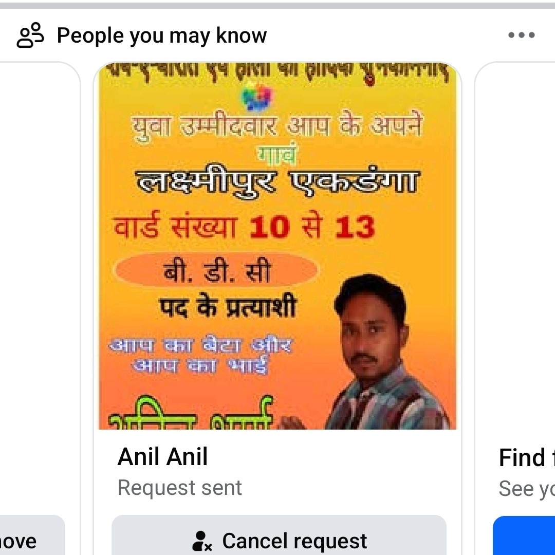Screen dimensions: 555x555
Task: Open the Anil Anil profile name
Action: coord(162,457)
